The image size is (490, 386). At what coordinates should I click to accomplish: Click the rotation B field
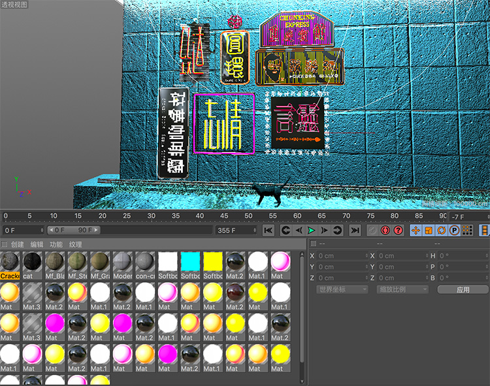(x=463, y=278)
